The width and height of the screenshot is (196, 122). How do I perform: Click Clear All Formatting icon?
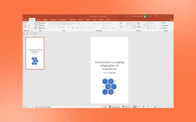pos(79,24)
